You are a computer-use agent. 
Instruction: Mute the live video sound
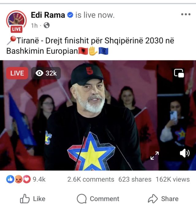point(185,153)
